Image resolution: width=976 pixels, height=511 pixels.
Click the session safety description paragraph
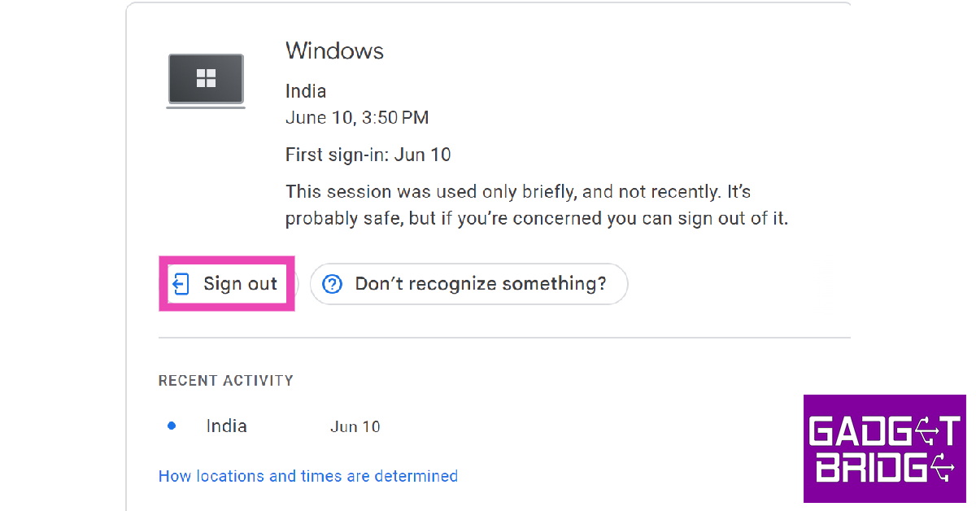tap(537, 206)
